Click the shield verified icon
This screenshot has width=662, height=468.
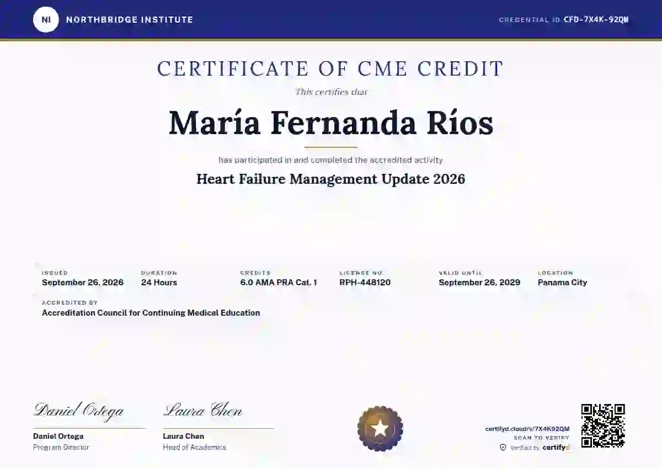click(x=503, y=448)
